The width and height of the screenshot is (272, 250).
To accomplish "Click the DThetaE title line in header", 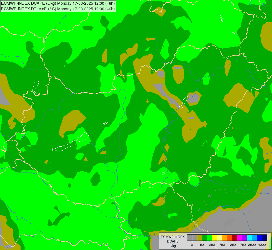I will point(58,9).
